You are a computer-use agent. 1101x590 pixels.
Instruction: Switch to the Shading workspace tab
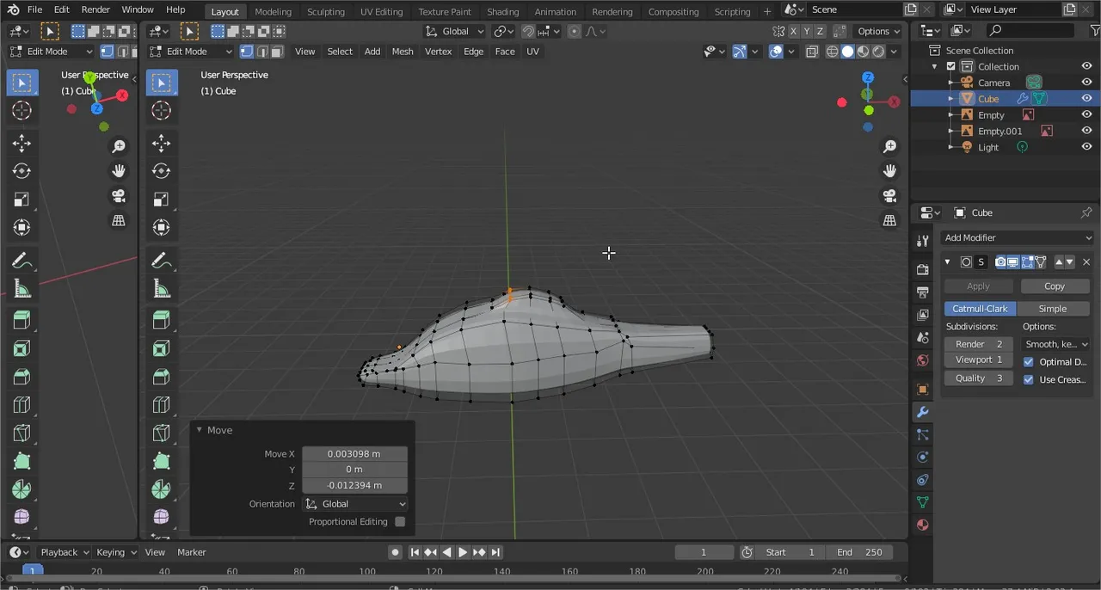tap(502, 11)
